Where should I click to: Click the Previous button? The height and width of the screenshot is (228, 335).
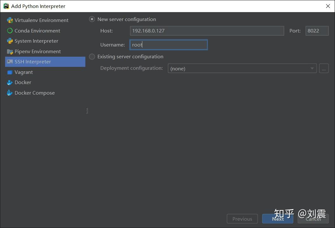pyautogui.click(x=242, y=219)
